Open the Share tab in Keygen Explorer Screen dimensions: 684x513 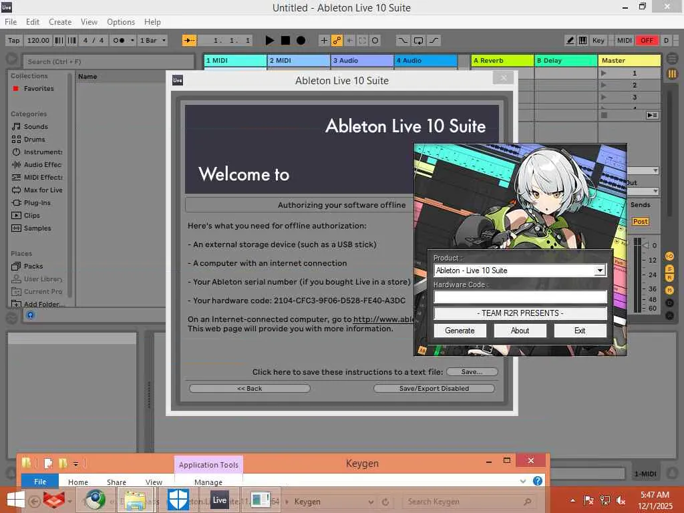point(116,482)
